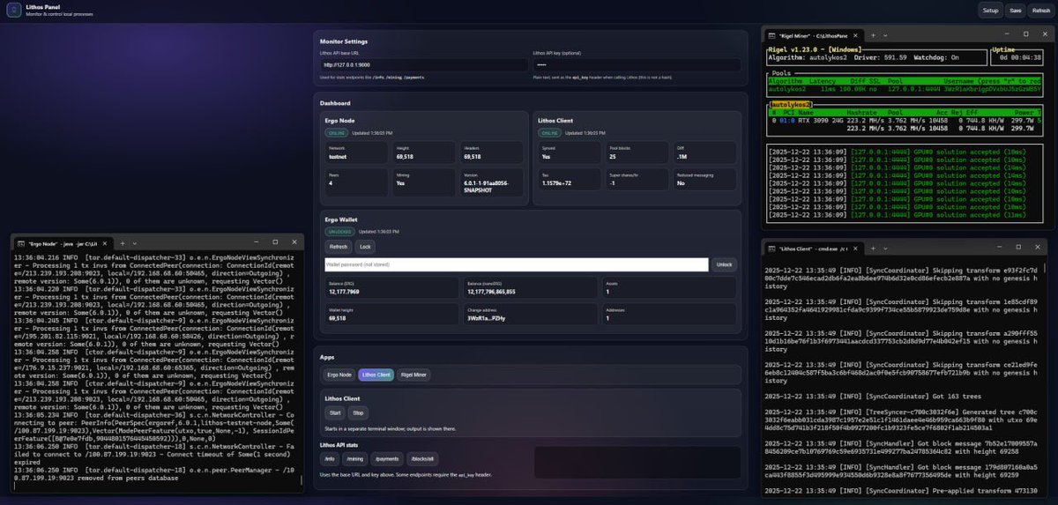The image size is (1058, 505).
Task: Click the Rigel Uptime "0d 00:04:38" value
Action: tap(1020, 57)
